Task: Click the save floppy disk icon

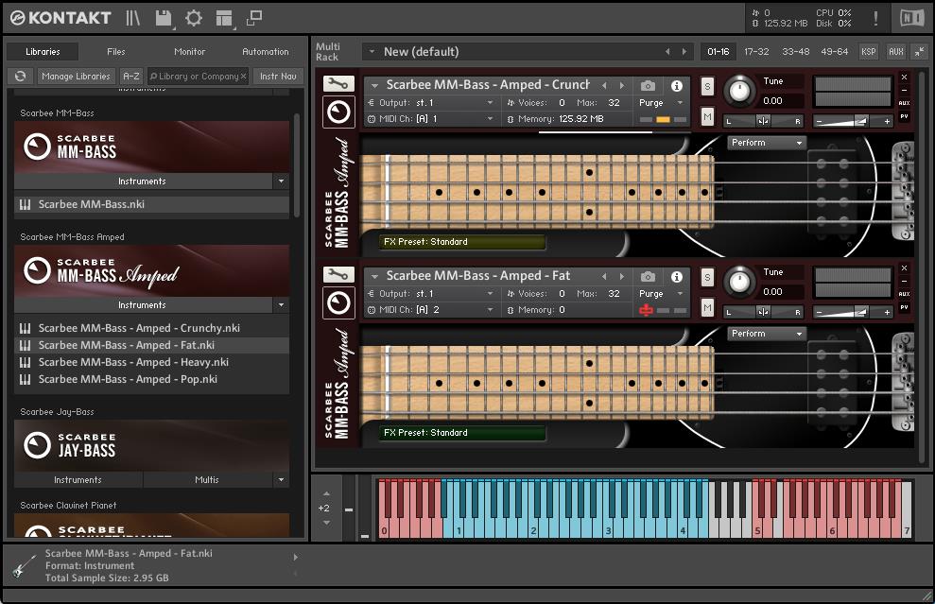Action: pyautogui.click(x=164, y=18)
